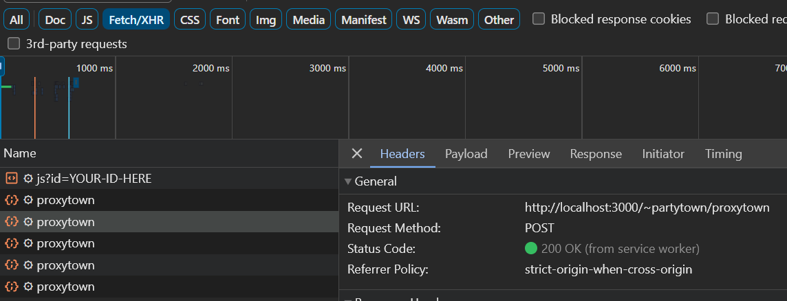Image resolution: width=787 pixels, height=301 pixels.
Task: Filter requests by Other type
Action: tap(499, 19)
